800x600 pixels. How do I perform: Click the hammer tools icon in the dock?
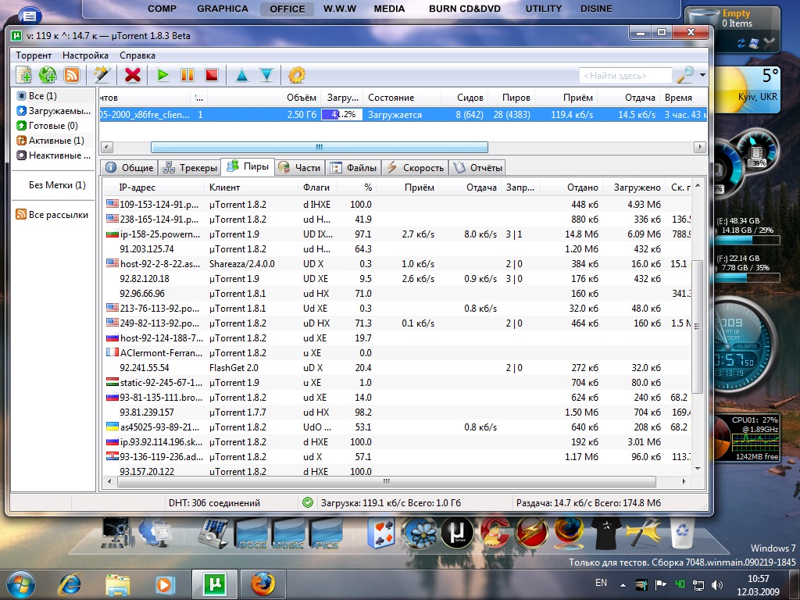[x=644, y=533]
